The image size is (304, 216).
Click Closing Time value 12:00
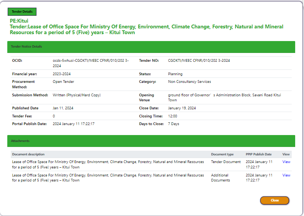(x=173, y=116)
